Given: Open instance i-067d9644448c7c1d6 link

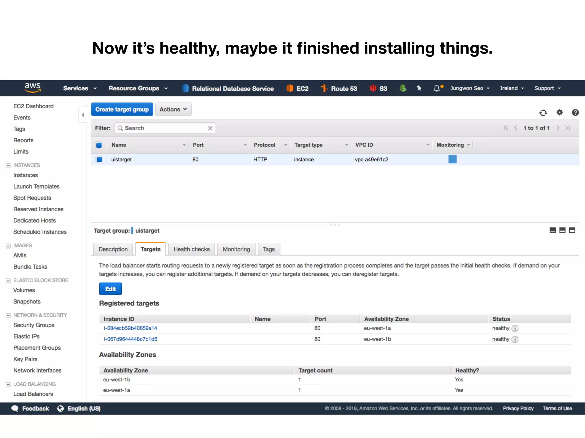Looking at the screenshot, I should (x=131, y=339).
